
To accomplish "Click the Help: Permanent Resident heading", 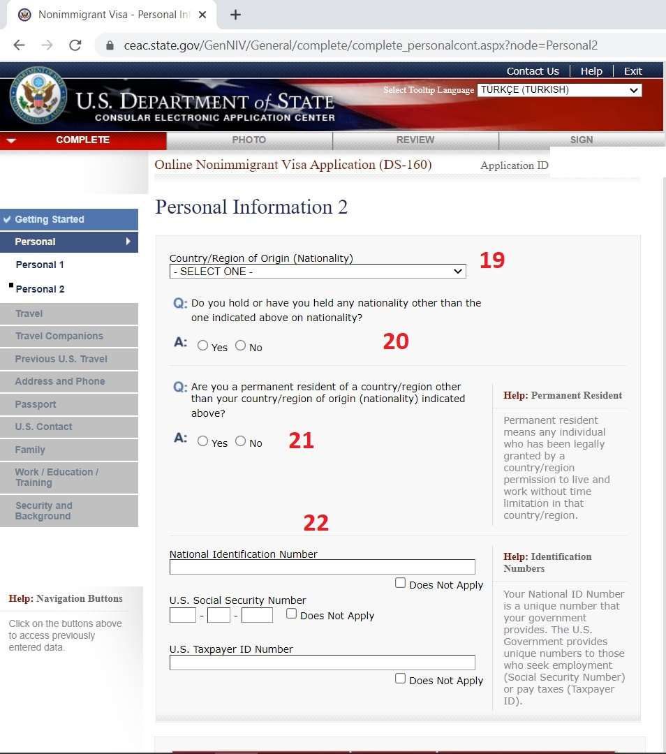I will 562,395.
